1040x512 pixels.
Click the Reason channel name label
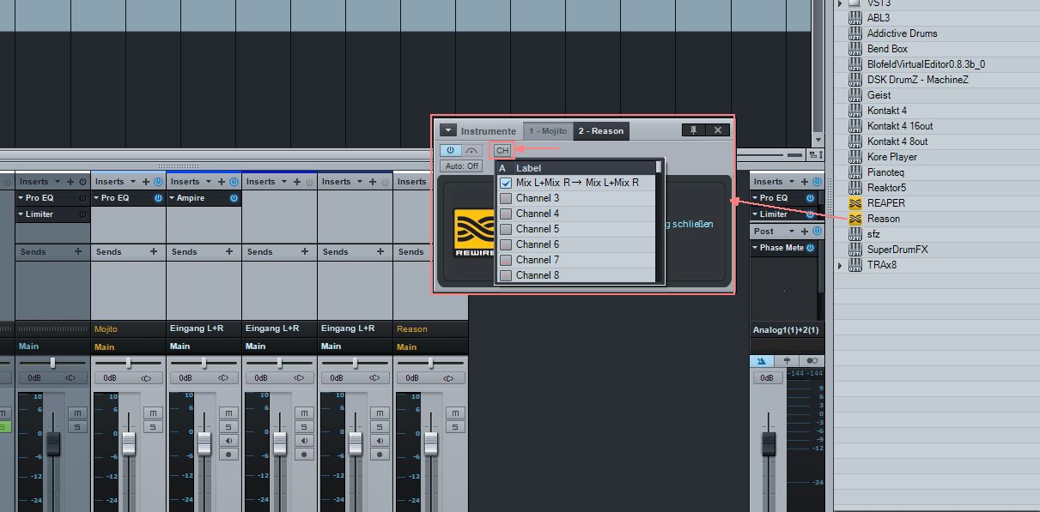pos(411,328)
